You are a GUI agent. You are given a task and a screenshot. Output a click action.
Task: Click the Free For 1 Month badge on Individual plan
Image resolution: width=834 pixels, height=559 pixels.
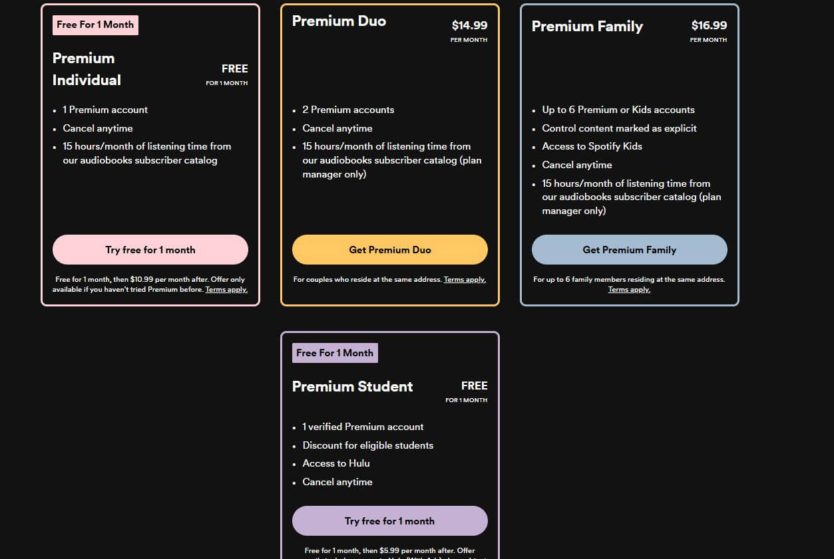(95, 25)
